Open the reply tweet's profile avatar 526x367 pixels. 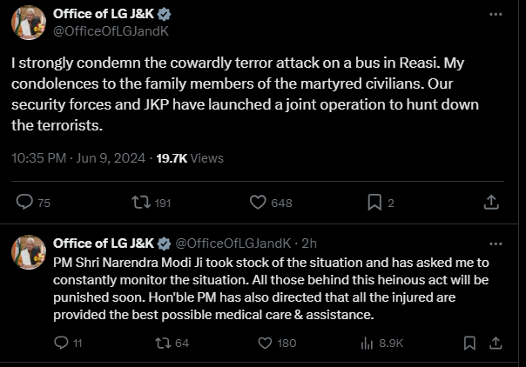click(x=28, y=251)
